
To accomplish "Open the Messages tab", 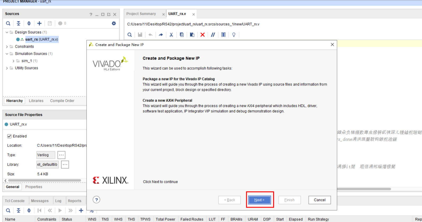I will (40, 201).
